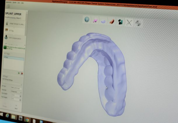The width and height of the screenshot is (178, 123).
Task: Open the Help menu
Action: coord(22,3)
